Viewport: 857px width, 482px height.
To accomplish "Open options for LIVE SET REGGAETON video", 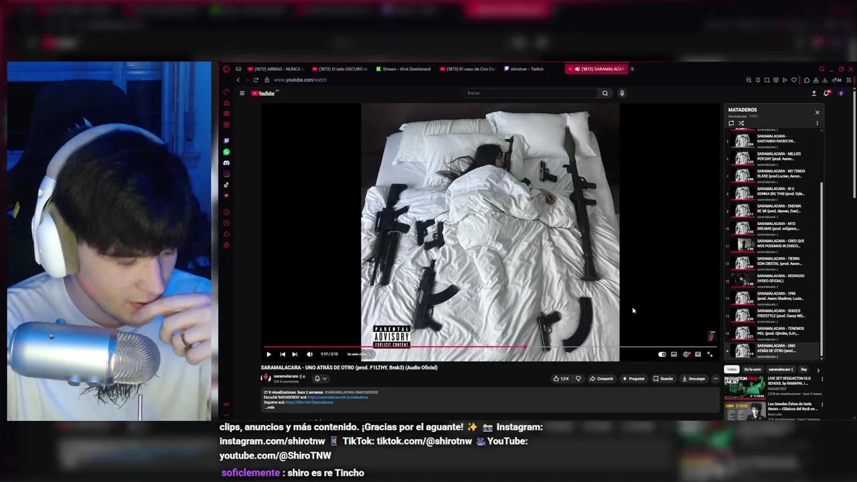I will [822, 379].
